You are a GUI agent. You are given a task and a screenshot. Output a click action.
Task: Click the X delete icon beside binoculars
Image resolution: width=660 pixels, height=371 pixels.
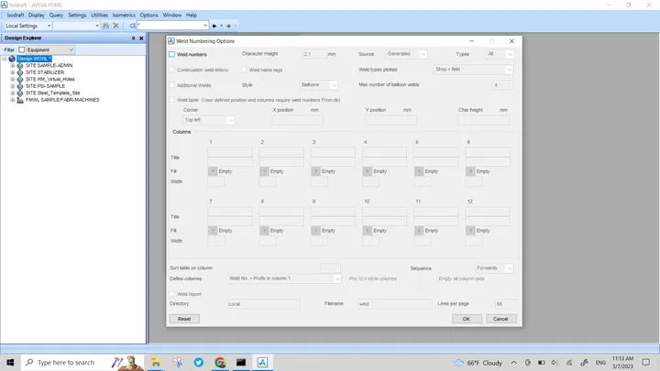116,26
